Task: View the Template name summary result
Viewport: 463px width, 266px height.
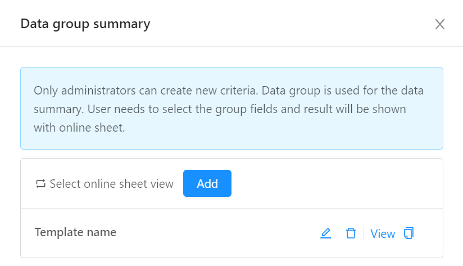Action: [383, 234]
